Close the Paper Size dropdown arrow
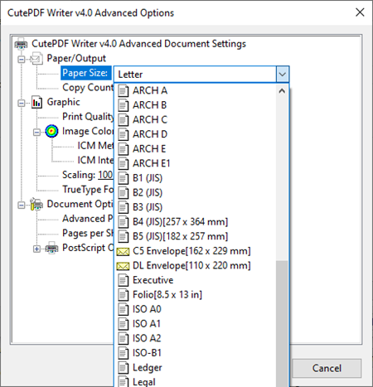Viewport: 373px width, 387px height. 282,75
